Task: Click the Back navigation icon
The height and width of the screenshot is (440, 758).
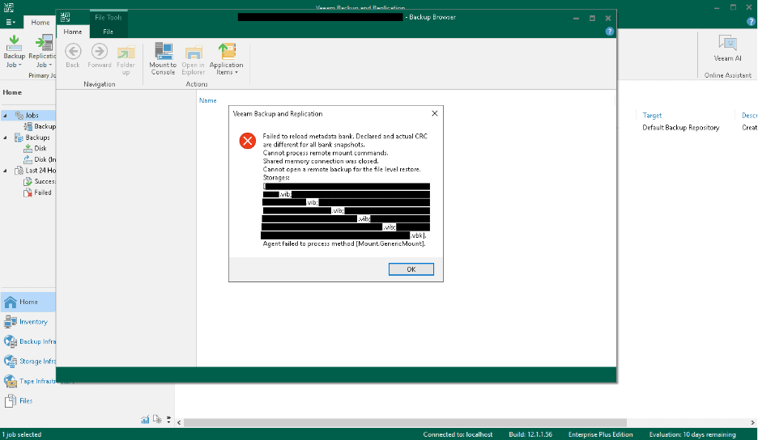Action: point(73,51)
